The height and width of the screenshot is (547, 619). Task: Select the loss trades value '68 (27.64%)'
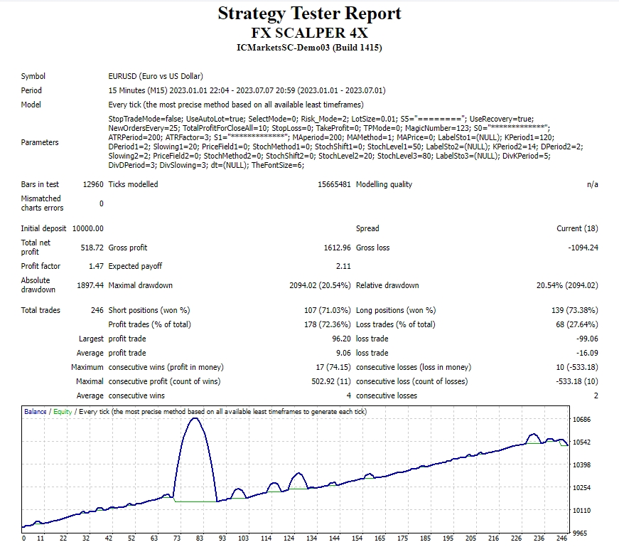pos(577,324)
